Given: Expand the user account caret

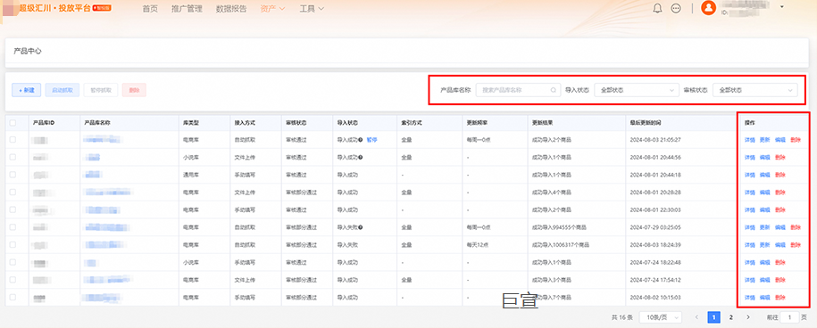Looking at the screenshot, I should coord(781,7).
